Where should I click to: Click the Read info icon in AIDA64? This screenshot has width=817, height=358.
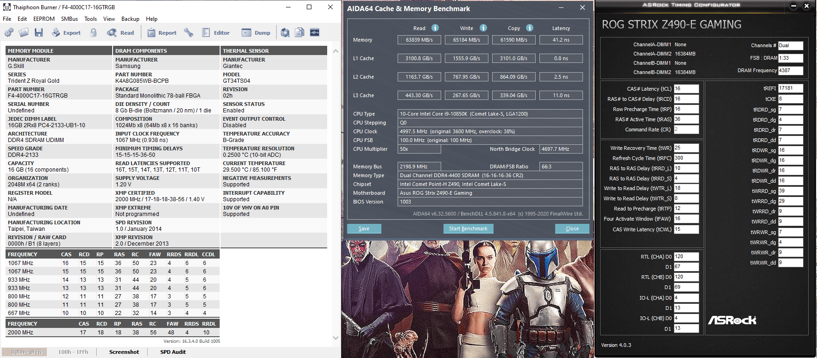click(x=435, y=28)
